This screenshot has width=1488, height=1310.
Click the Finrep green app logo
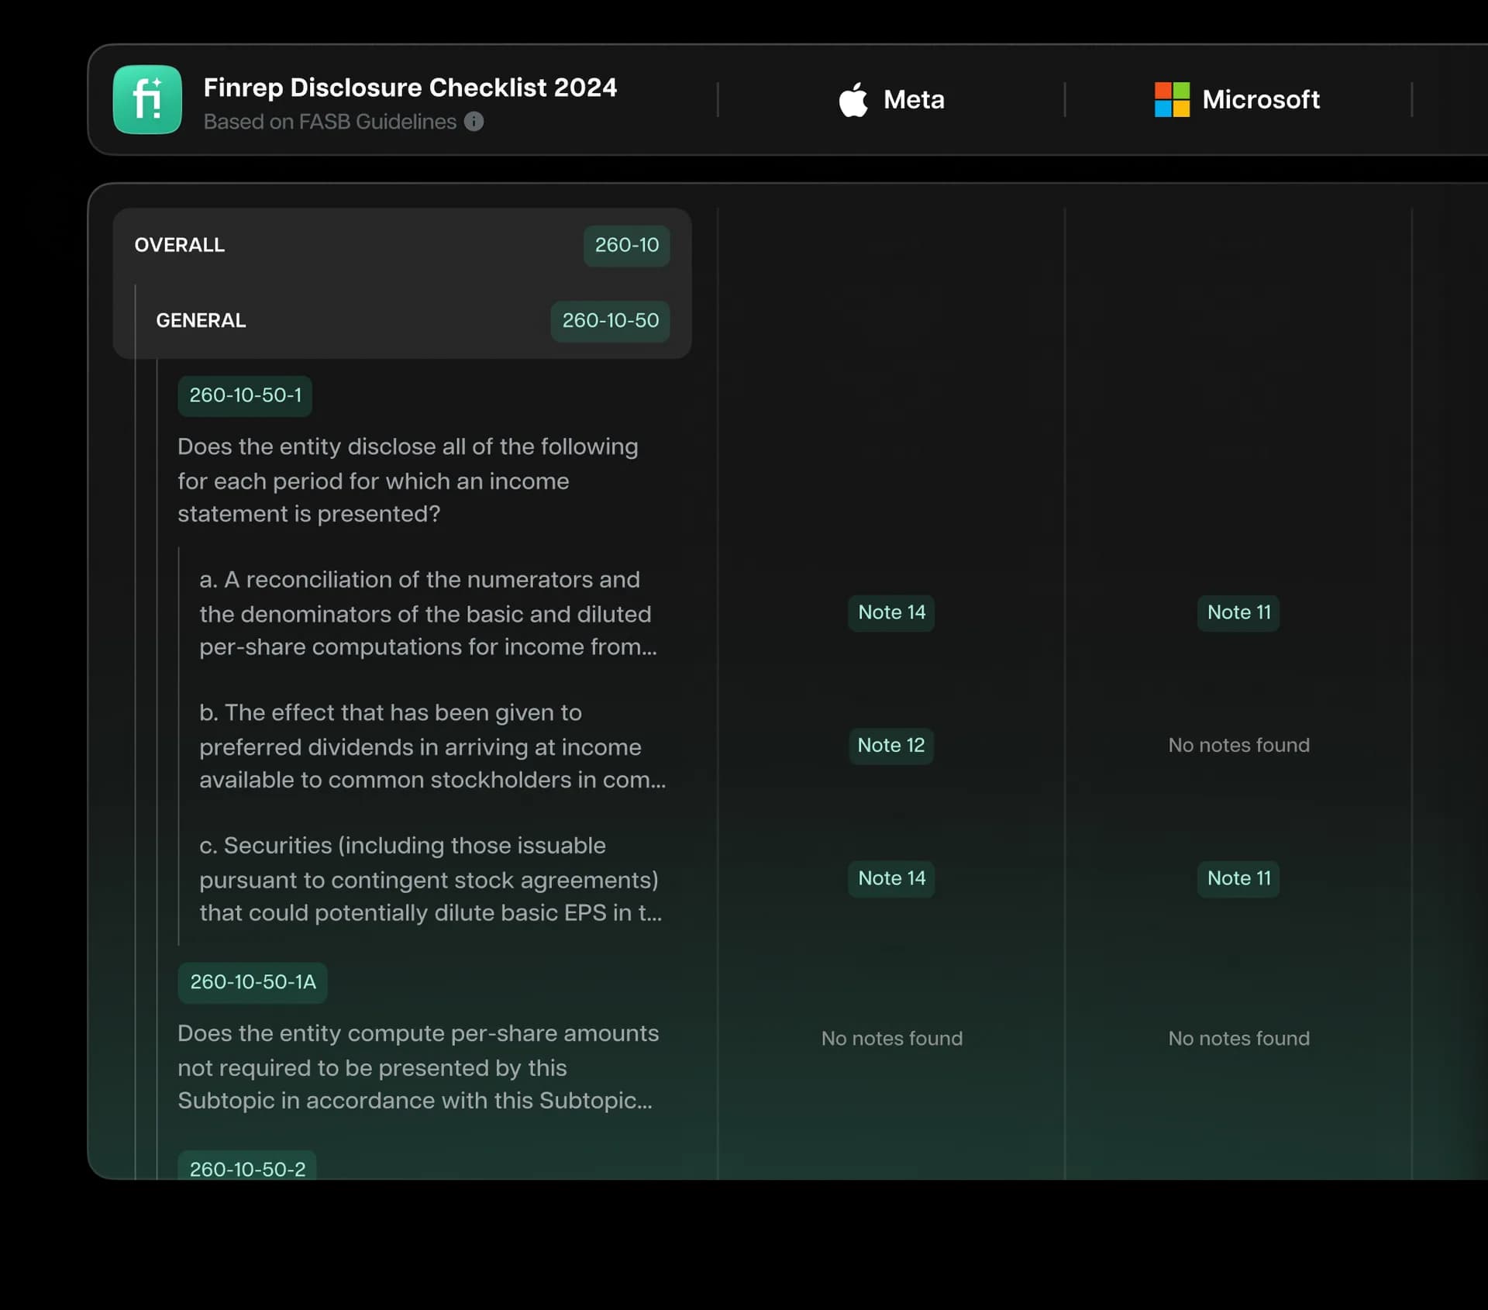point(147,99)
